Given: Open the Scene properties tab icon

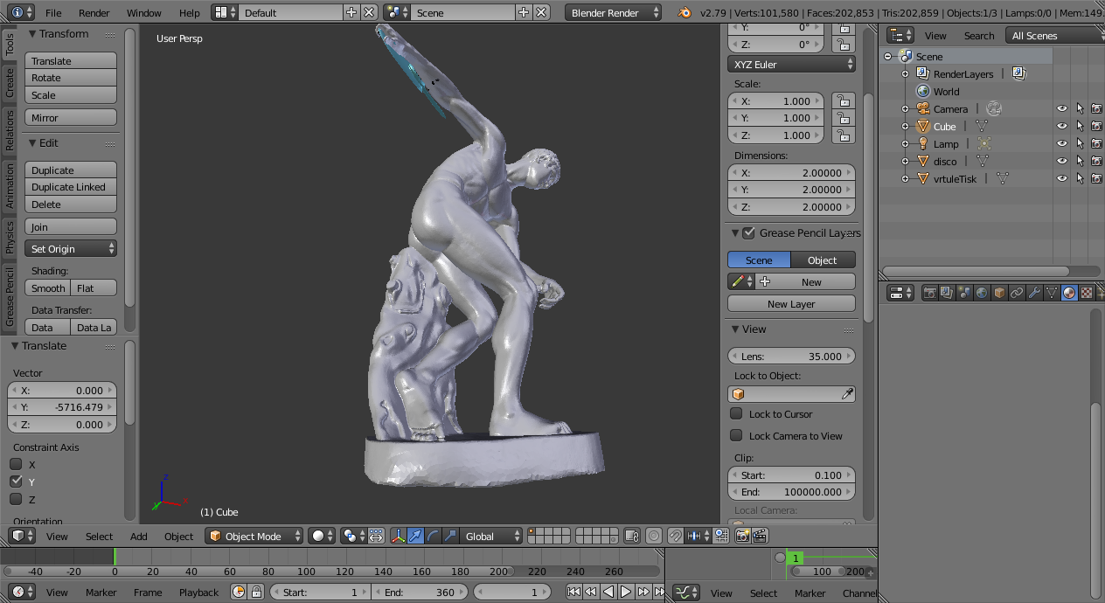Looking at the screenshot, I should pos(964,294).
